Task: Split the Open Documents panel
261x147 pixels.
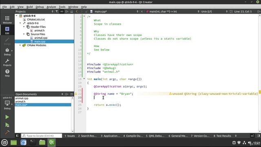Action: point(67,94)
